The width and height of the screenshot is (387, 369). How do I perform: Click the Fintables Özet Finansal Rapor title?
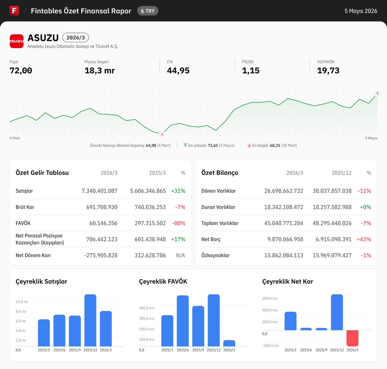pyautogui.click(x=81, y=11)
